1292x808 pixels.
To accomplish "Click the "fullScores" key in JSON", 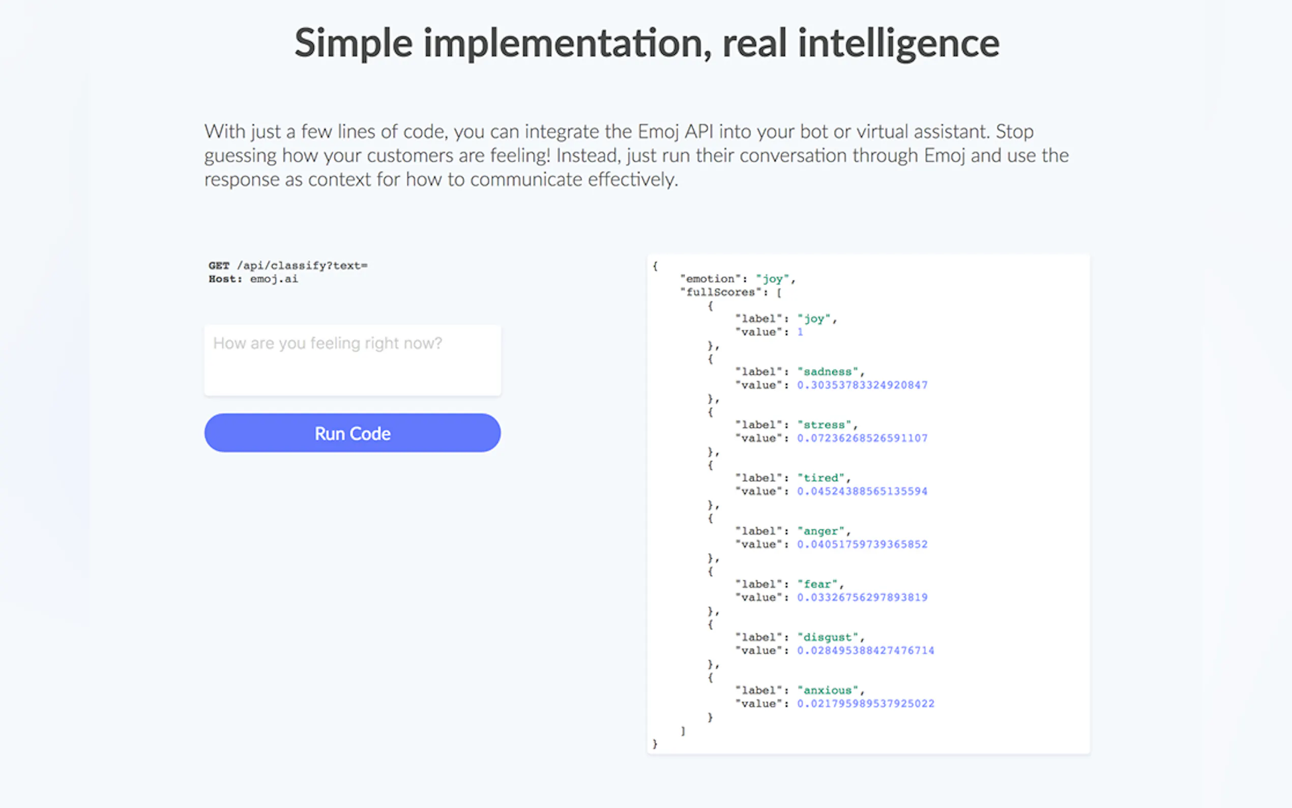I will click(x=720, y=292).
